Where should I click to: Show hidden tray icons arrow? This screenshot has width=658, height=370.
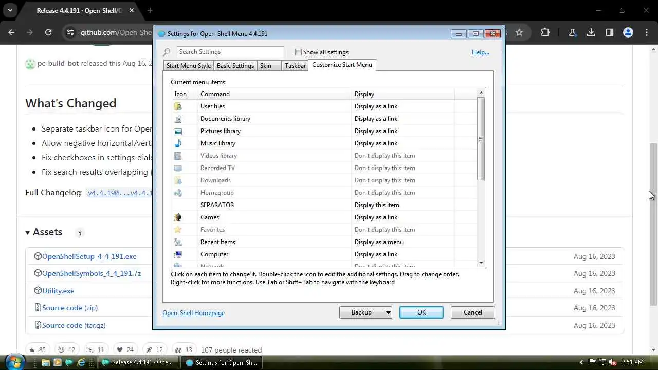click(x=581, y=362)
